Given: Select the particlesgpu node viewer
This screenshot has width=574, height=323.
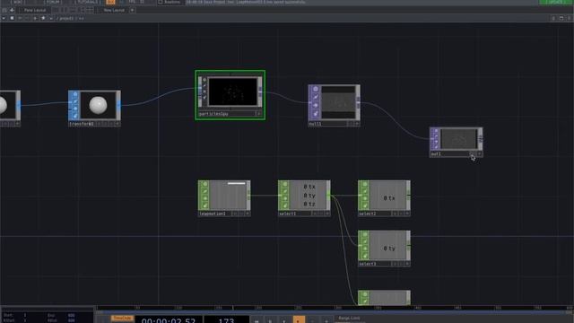Looking at the screenshot, I should [233, 92].
